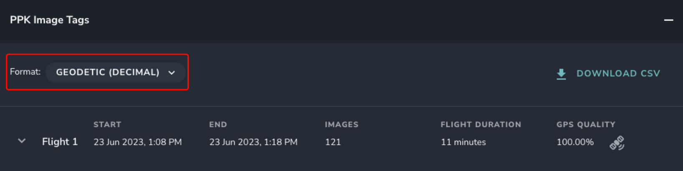Click the START column header

[x=107, y=124]
